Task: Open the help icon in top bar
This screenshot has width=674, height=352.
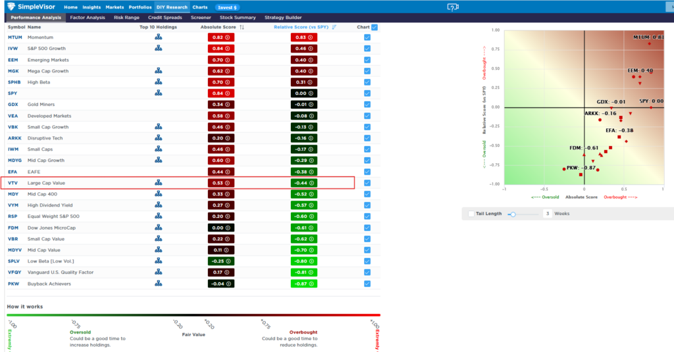Action: (453, 7)
